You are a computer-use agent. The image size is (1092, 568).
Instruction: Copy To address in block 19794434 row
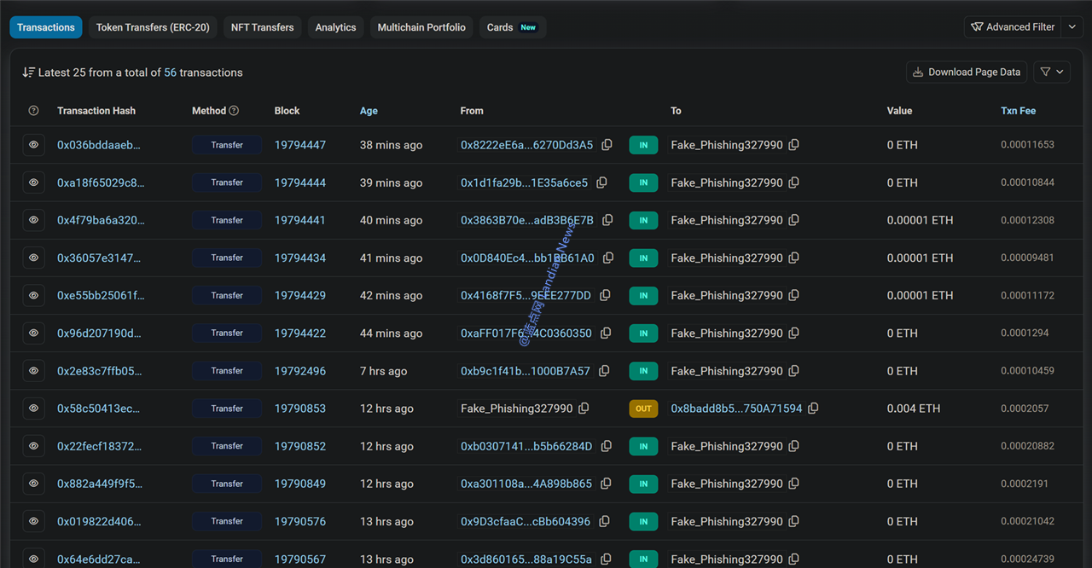[x=793, y=258]
